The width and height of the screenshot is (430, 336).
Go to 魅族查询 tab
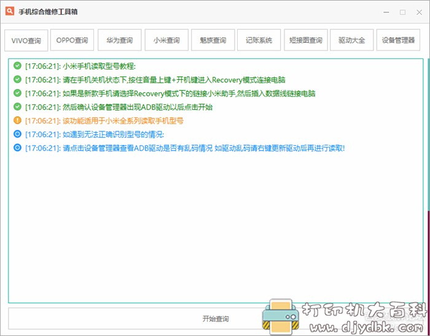tap(213, 40)
